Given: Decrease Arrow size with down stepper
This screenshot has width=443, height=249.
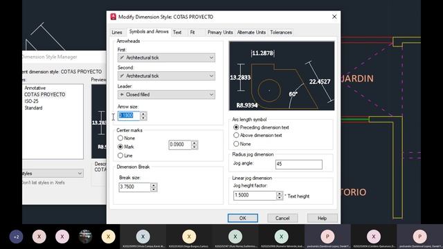Looking at the screenshot, I should point(143,118).
